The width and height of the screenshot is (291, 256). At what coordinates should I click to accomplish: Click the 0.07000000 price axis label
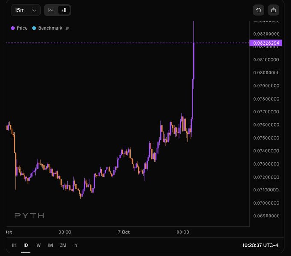[x=266, y=203]
